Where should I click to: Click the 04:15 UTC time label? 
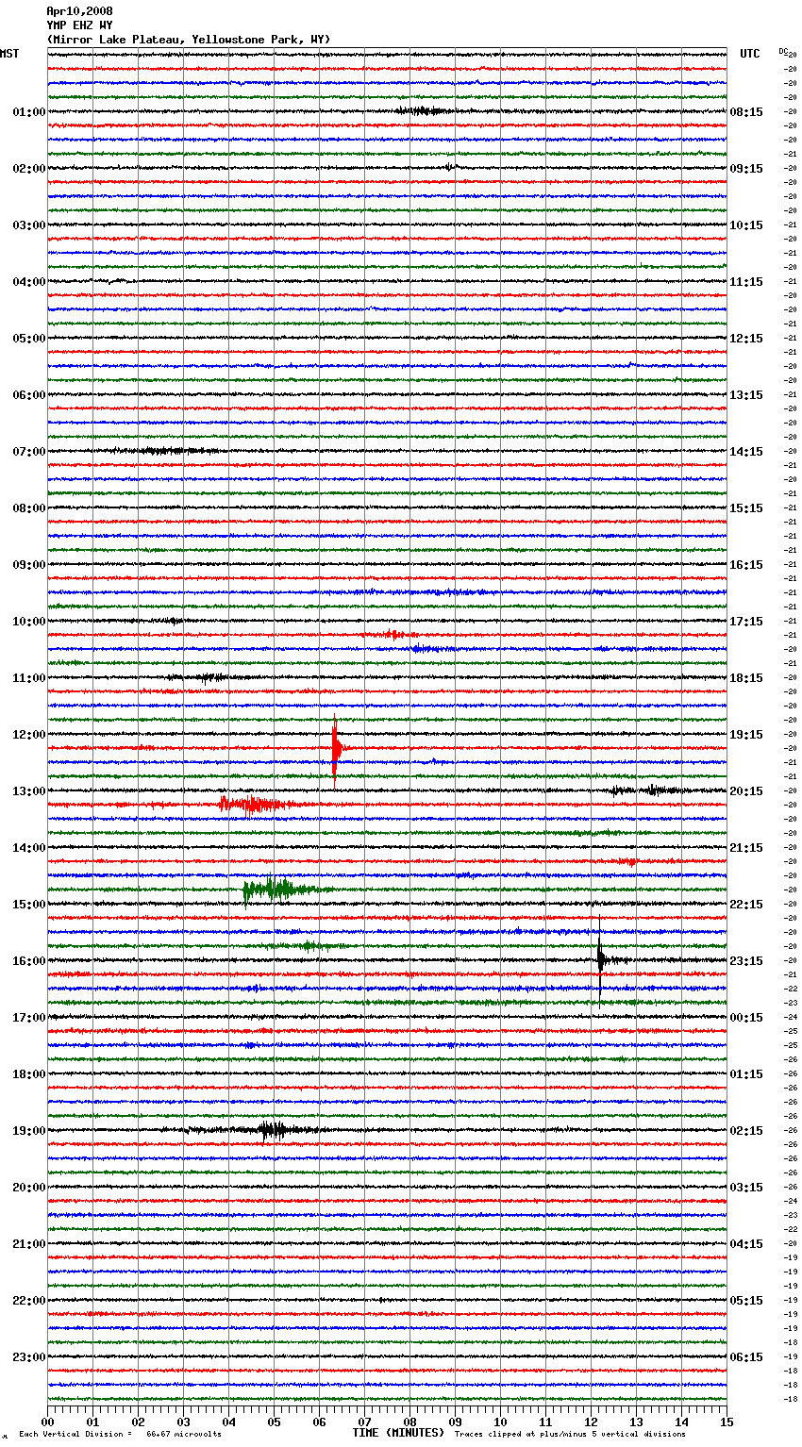(x=746, y=1244)
